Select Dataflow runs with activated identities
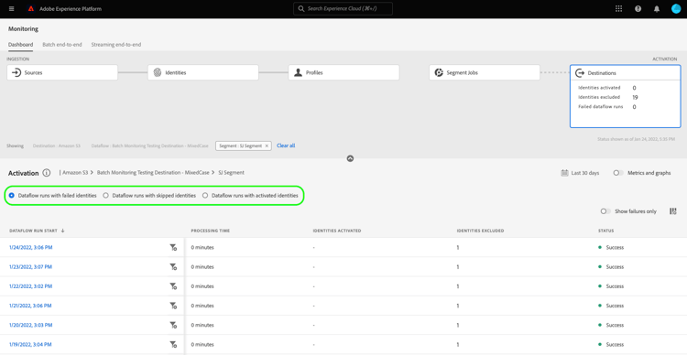 (x=205, y=196)
